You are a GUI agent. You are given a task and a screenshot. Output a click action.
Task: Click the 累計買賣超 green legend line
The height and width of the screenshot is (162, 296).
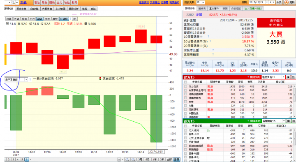[x=35, y=79]
